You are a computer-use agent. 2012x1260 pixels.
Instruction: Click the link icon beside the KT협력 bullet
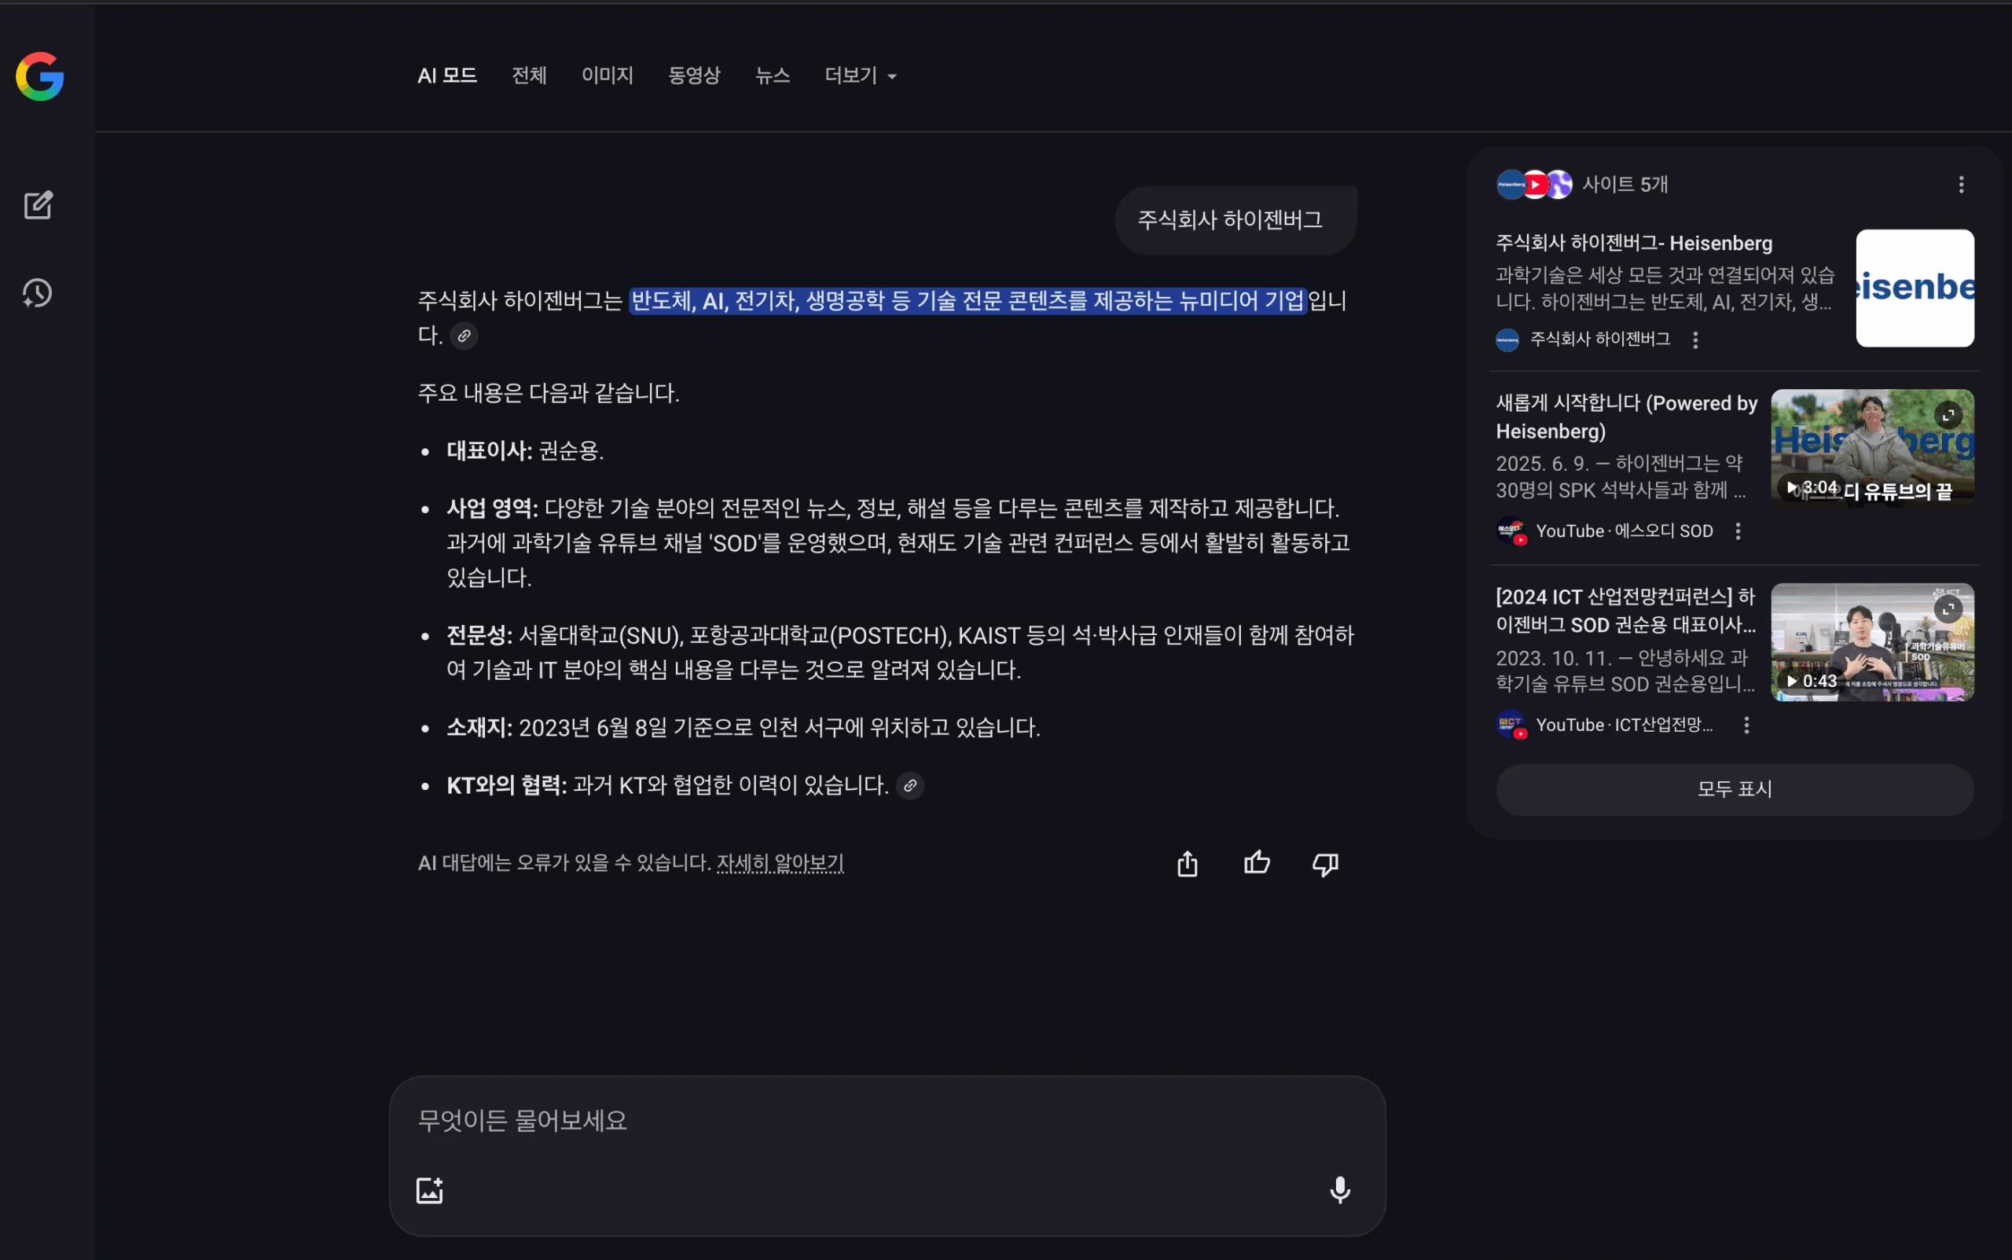click(x=910, y=785)
